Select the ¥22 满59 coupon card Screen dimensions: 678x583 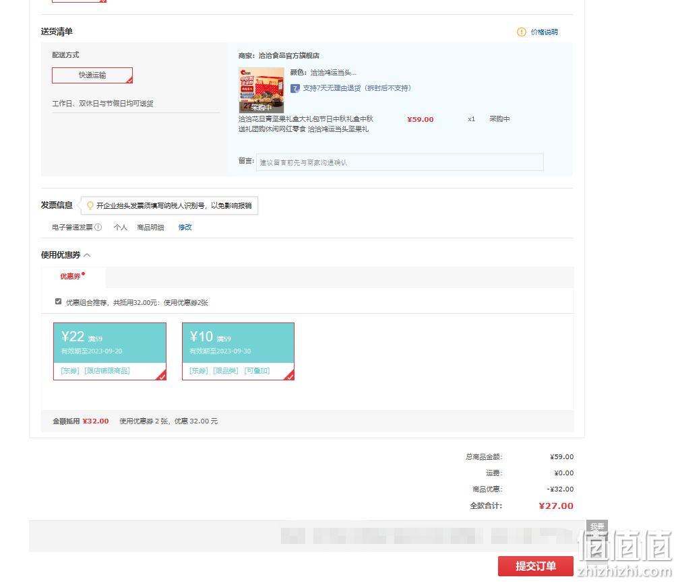click(x=110, y=351)
